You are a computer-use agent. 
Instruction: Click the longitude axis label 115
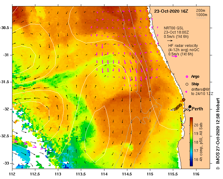point(150,174)
